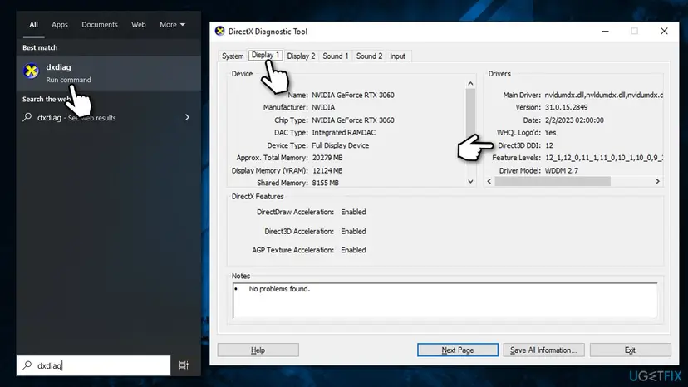688x387 pixels.
Task: Click the DirectX Diagnostic Tool title bar icon
Action: pyautogui.click(x=220, y=32)
